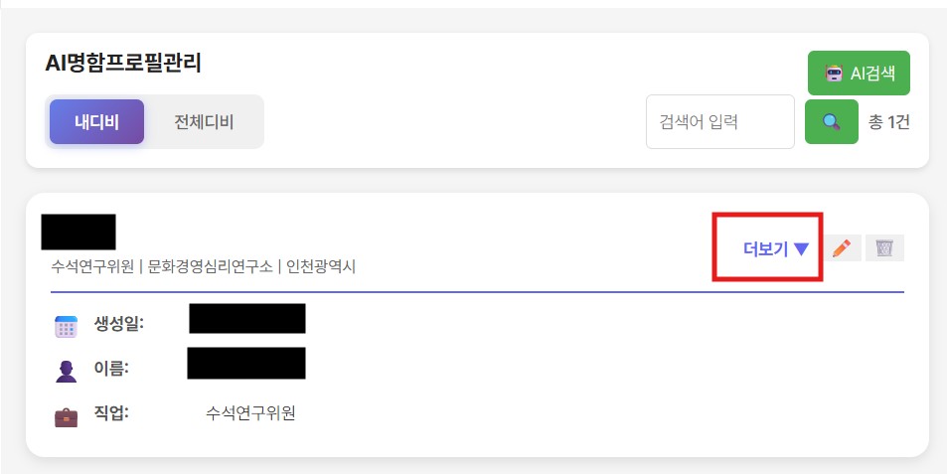Click the trash delete icon

[884, 248]
